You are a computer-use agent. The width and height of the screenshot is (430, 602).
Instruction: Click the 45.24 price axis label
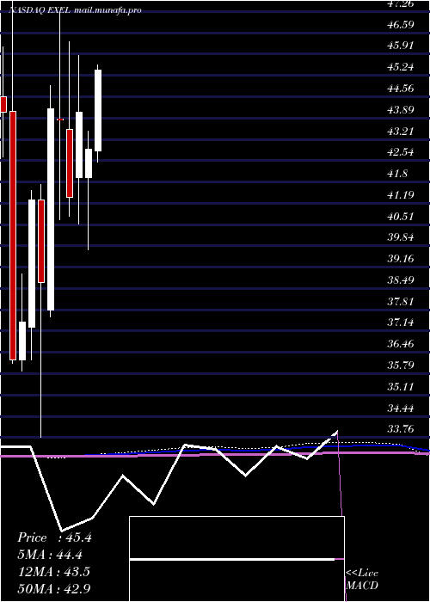pos(401,67)
